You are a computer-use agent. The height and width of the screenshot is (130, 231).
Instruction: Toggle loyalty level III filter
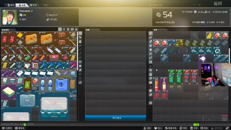72,29
